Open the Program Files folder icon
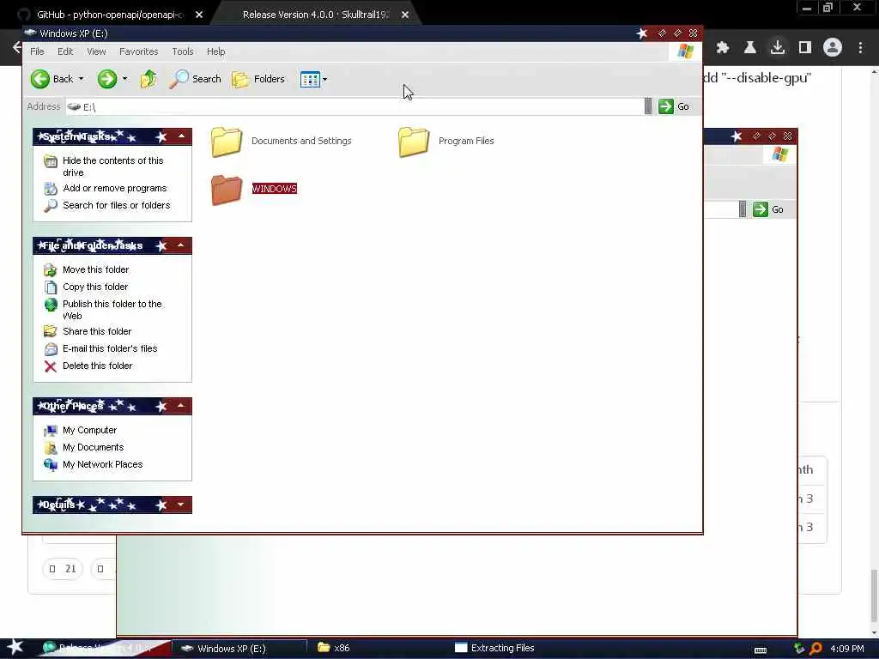879x659 pixels. [x=414, y=142]
